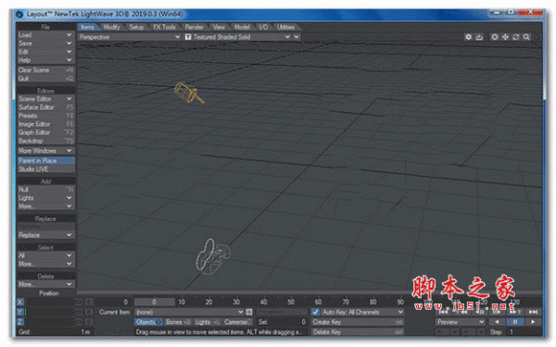
Task: Click the viewport shading mode icon left of Textured Shaded Solid
Action: point(188,37)
